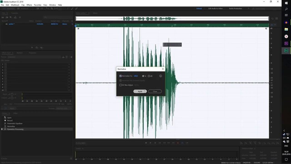Image resolution: width=291 pixels, height=164 pixels.
Task: Toggle Loop Playback in Files panel
Action: pyautogui.click(x=36, y=47)
